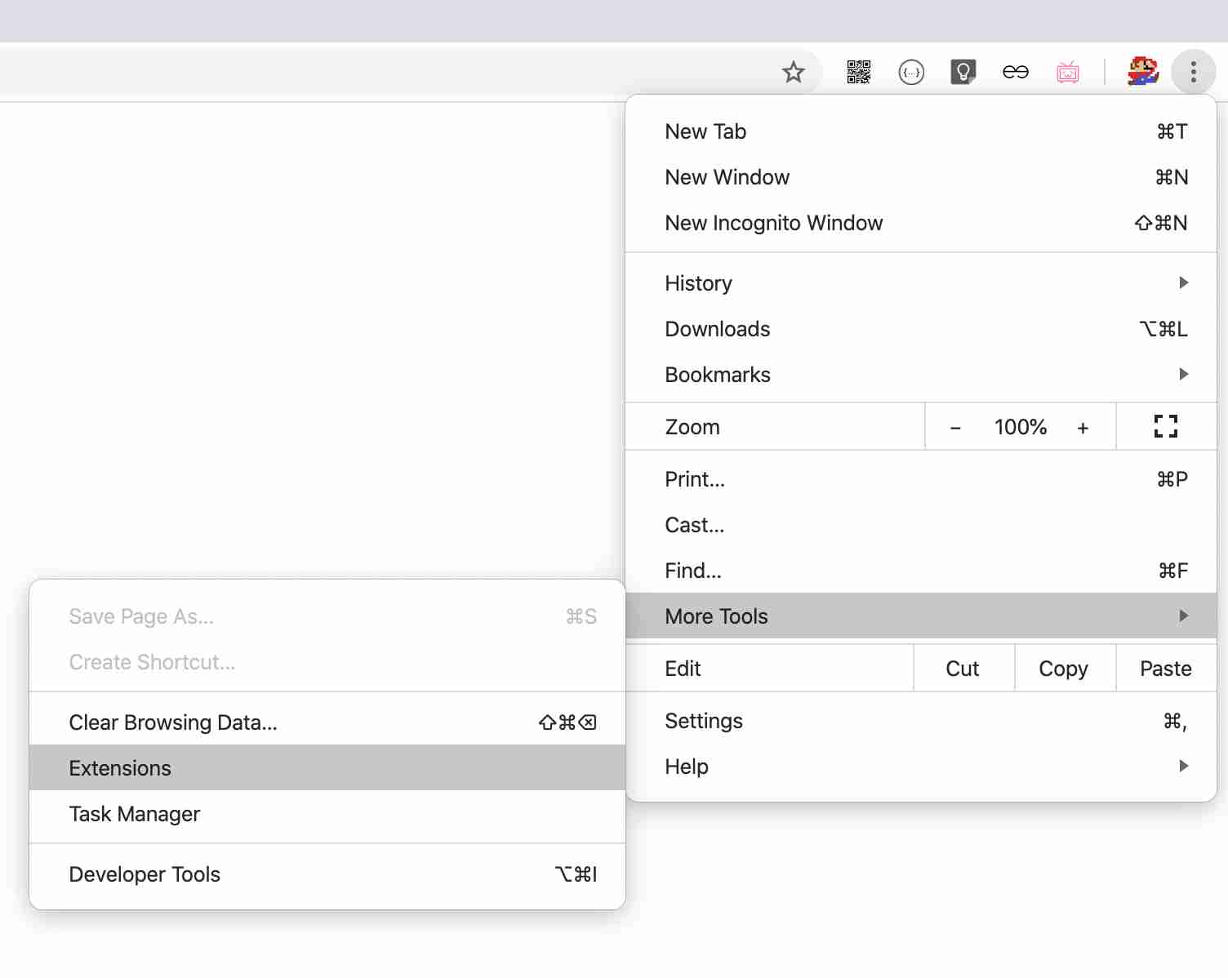The image size is (1228, 978).
Task: Open the pink TV extension icon
Action: tap(1068, 73)
